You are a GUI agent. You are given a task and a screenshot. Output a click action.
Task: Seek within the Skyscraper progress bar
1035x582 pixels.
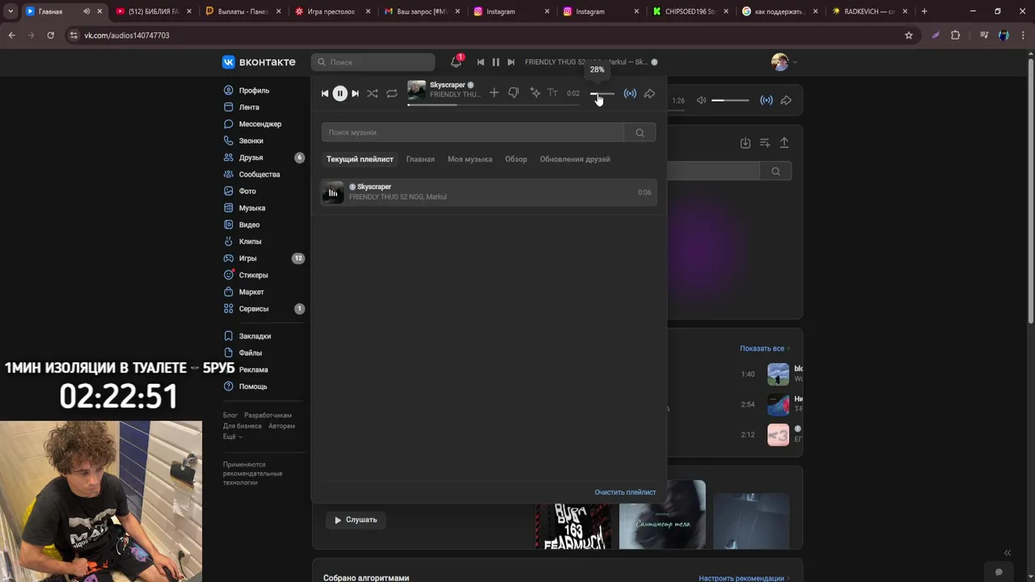tap(493, 104)
